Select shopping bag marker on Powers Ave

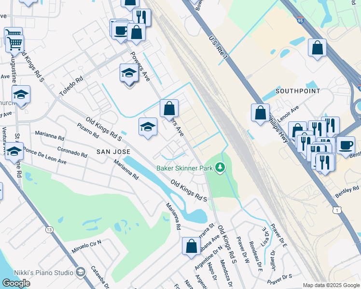[x=169, y=109]
